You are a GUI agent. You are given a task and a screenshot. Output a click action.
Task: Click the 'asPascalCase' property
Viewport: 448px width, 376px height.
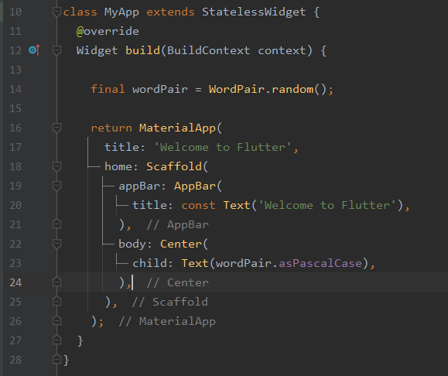coord(320,263)
